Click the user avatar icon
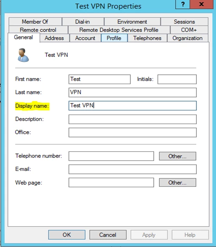Viewport: 216px width, 247px height. [23, 55]
